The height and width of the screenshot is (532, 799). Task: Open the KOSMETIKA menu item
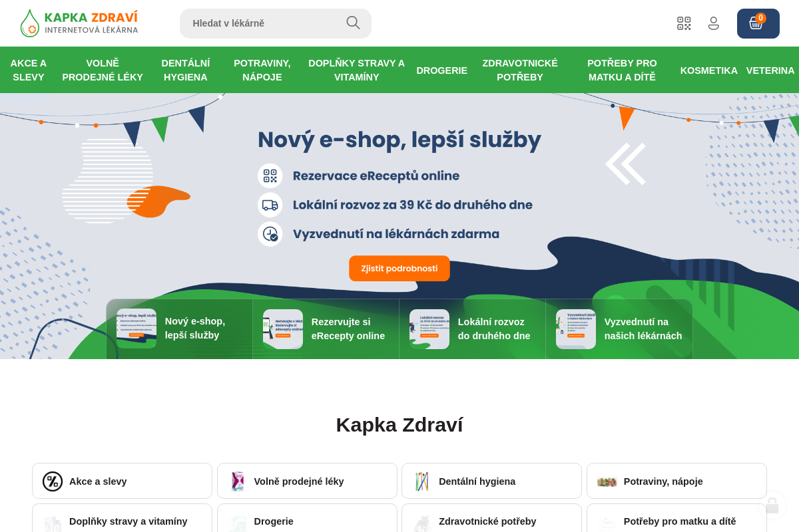click(709, 70)
